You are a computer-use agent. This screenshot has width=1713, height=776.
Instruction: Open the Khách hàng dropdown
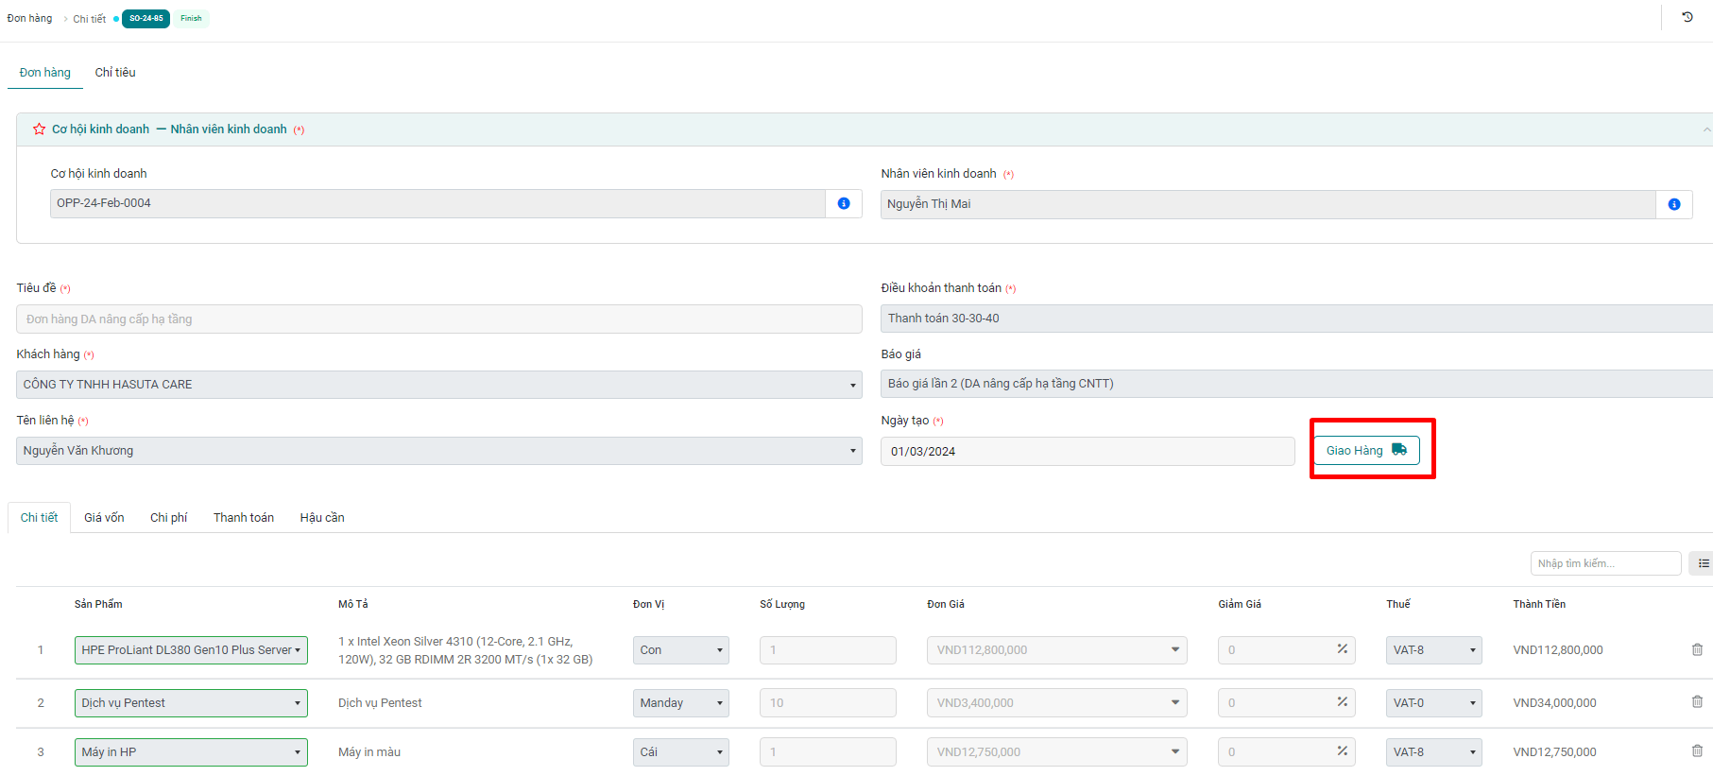click(x=438, y=385)
